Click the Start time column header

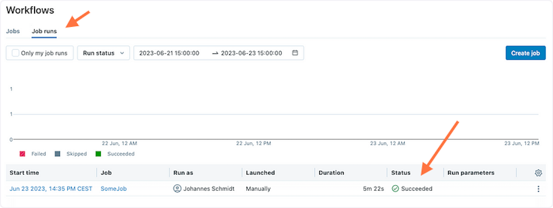(x=24, y=173)
